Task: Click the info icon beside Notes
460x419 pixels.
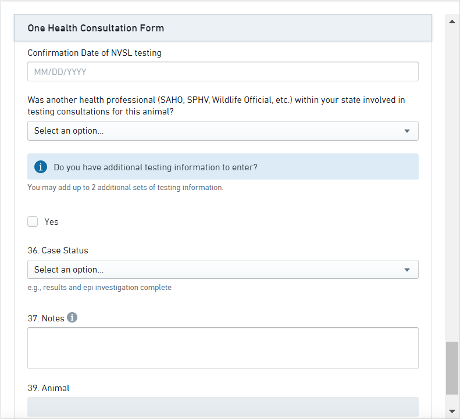Action: (x=72, y=318)
